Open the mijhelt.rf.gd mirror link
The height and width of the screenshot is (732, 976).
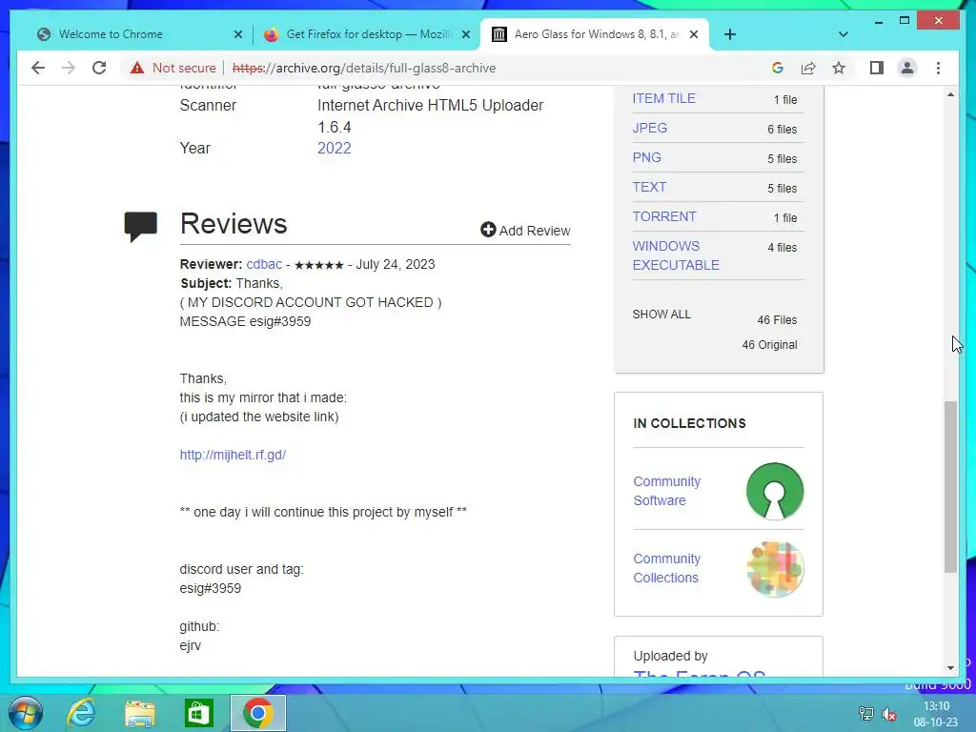(233, 455)
